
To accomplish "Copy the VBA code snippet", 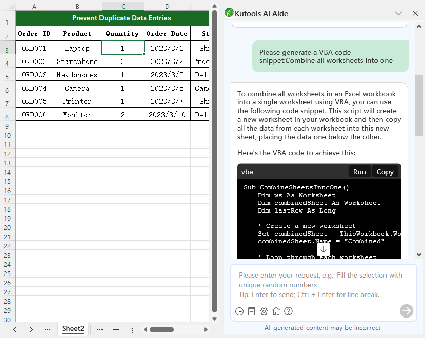I will point(385,172).
